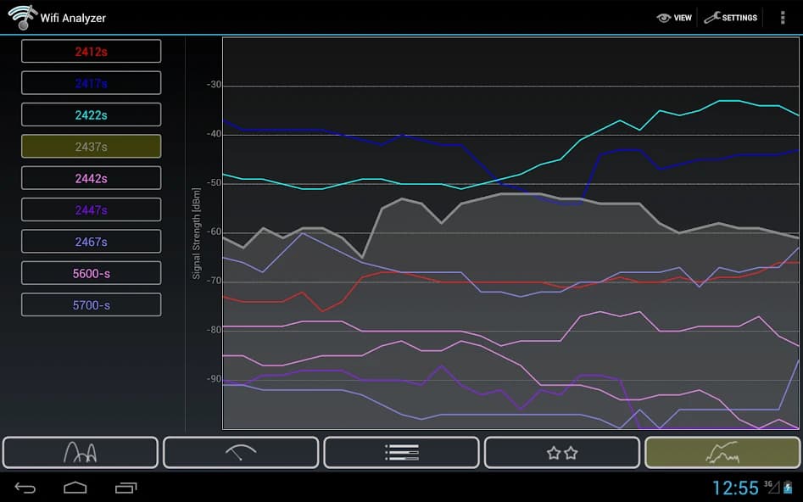This screenshot has width=803, height=502.
Task: Expand the VIEW dropdown in the action bar
Action: point(674,17)
